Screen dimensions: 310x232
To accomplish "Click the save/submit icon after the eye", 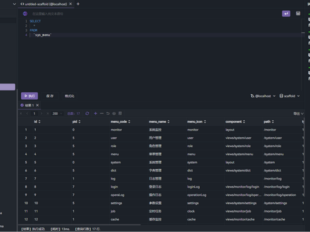I will coord(120,114).
